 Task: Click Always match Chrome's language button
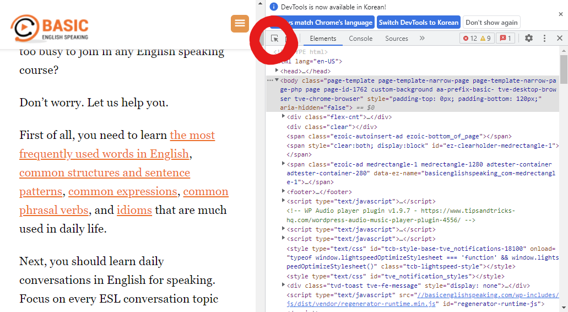point(322,23)
